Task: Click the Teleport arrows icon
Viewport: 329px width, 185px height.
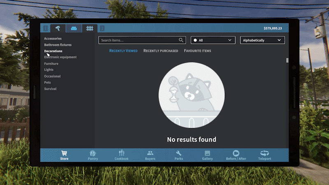Action: pos(264,153)
